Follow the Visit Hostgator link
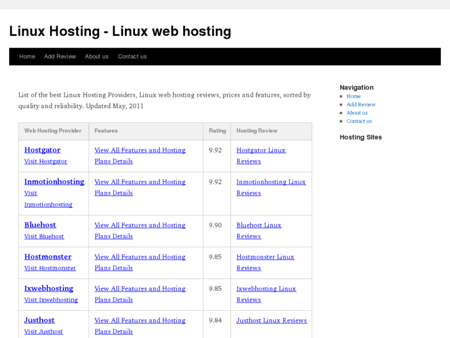This screenshot has width=450, height=338. click(46, 161)
